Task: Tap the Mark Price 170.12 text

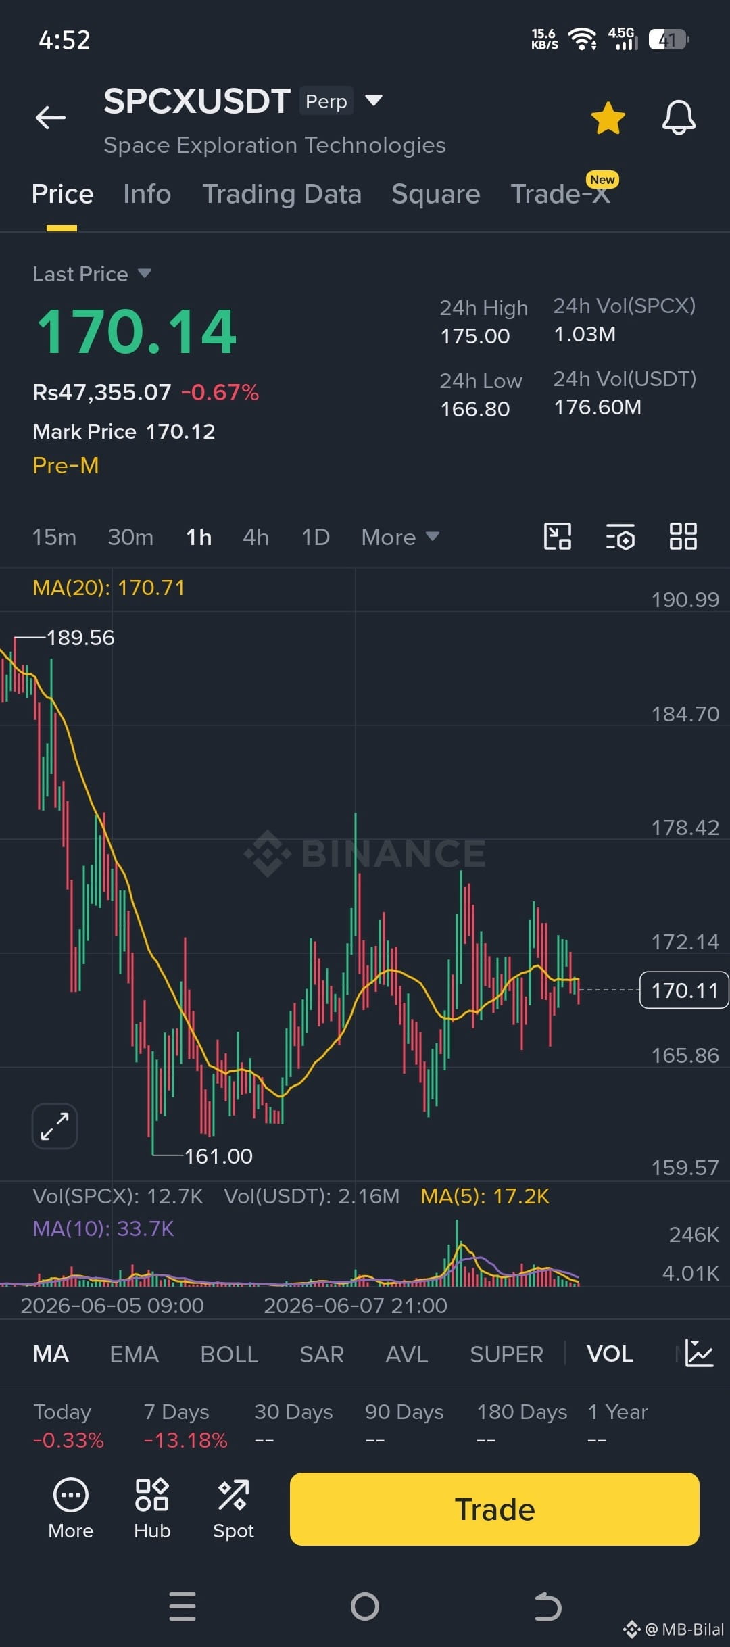Action: tap(124, 431)
